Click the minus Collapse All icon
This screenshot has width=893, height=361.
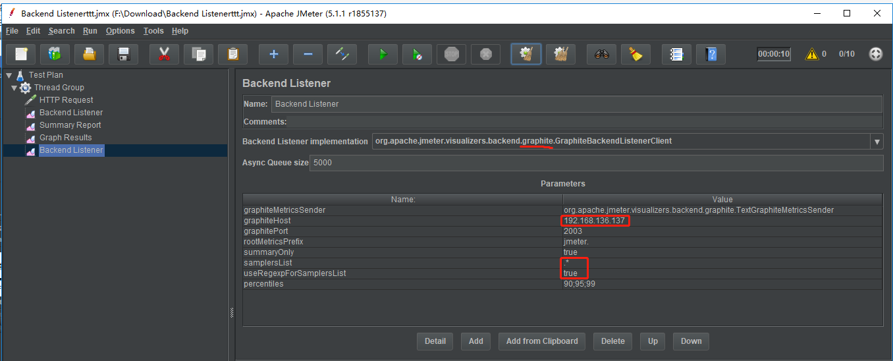308,54
